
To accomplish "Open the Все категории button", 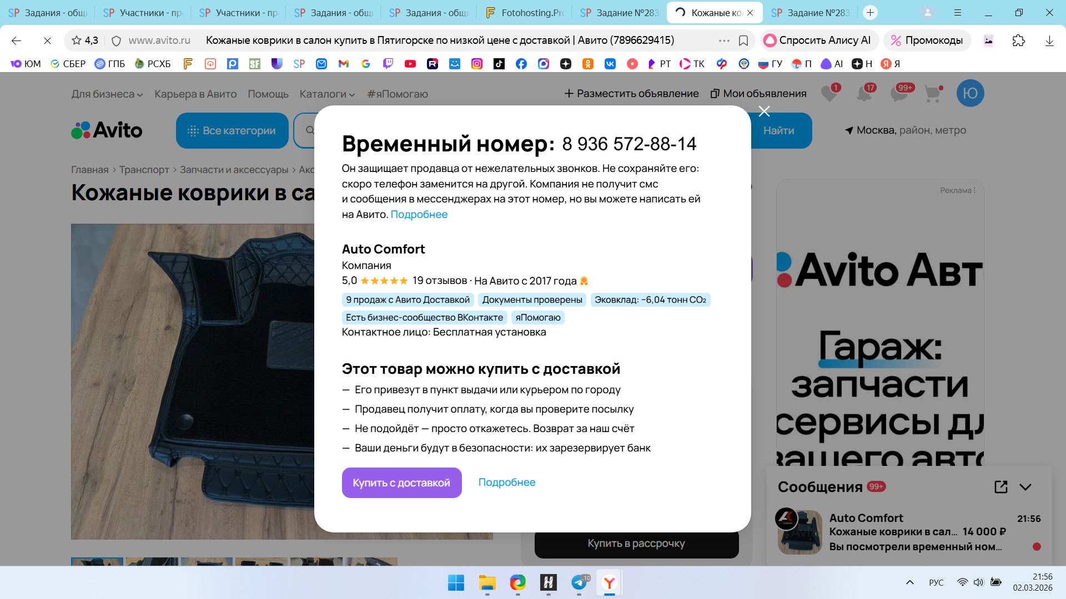I will (x=232, y=130).
